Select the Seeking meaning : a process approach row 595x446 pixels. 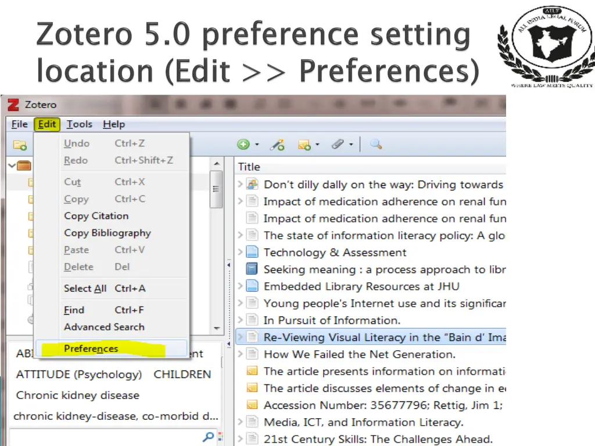371,269
